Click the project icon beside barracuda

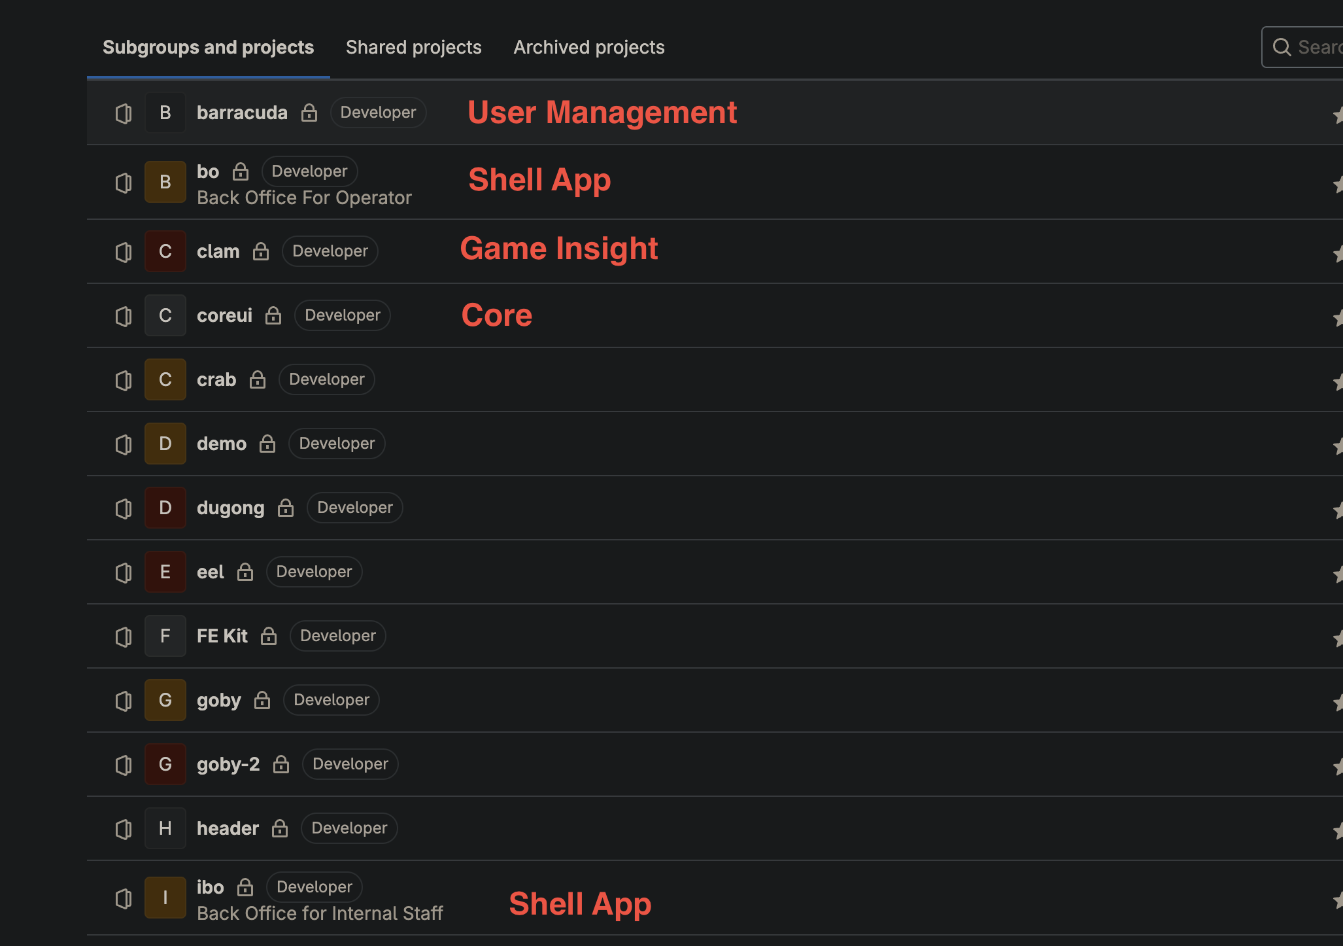click(x=124, y=113)
